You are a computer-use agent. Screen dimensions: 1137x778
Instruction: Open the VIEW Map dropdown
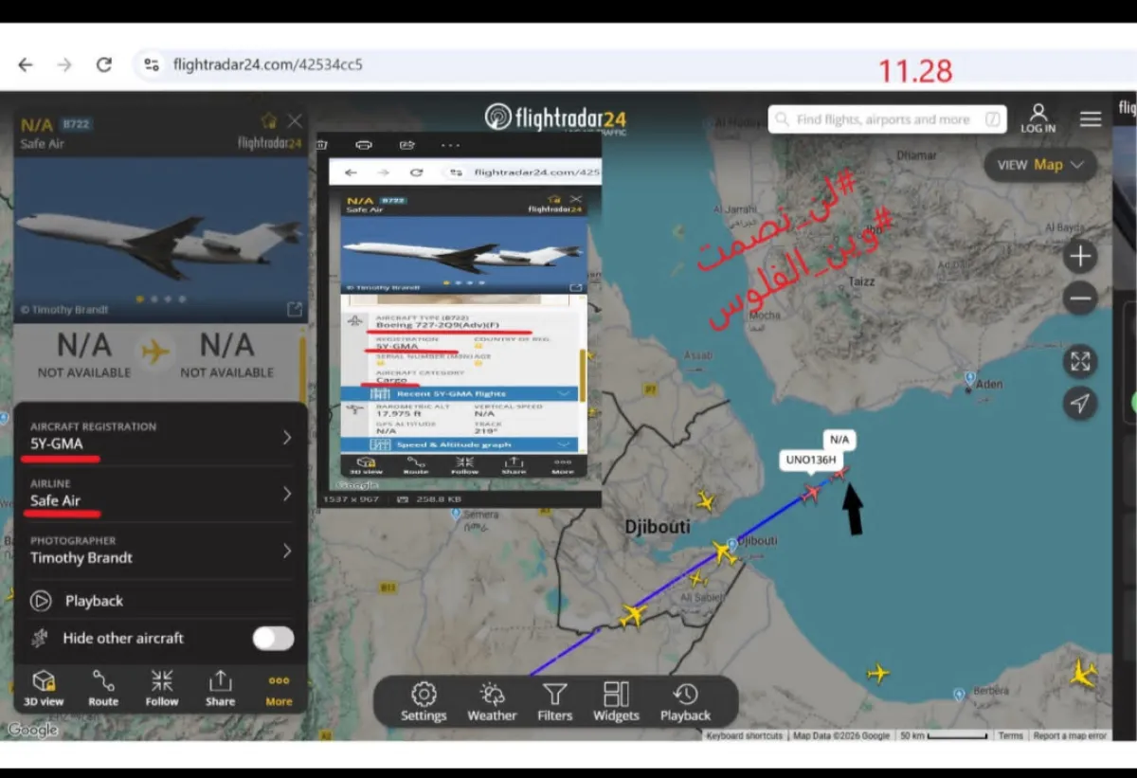[x=1040, y=165]
